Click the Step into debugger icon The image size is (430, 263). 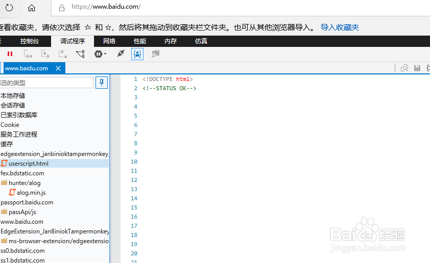coord(28,54)
